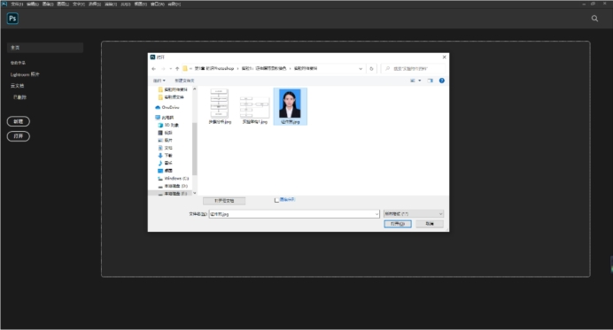This screenshot has height=330, width=613.
Task: Click 新建文件夹 (New folder) in dialog toolbar
Action: [x=184, y=81]
